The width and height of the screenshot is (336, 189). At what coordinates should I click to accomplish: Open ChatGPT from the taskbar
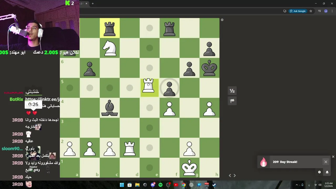click(x=191, y=185)
